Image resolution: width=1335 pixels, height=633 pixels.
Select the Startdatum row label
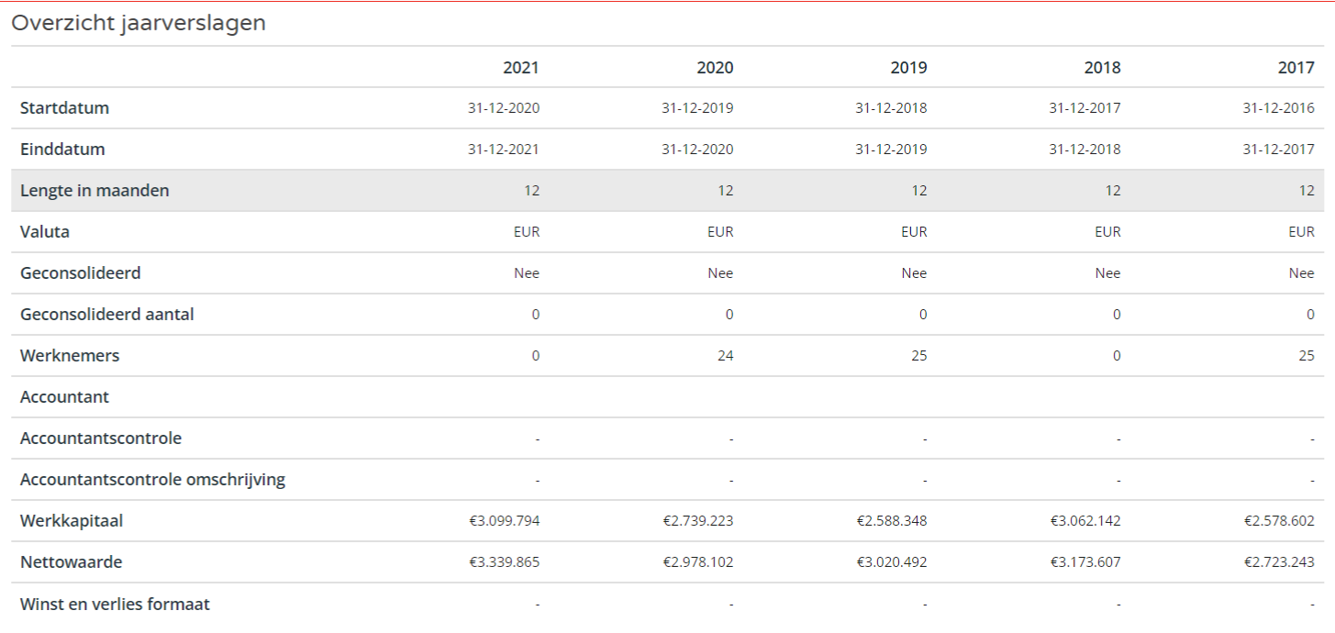(x=64, y=108)
